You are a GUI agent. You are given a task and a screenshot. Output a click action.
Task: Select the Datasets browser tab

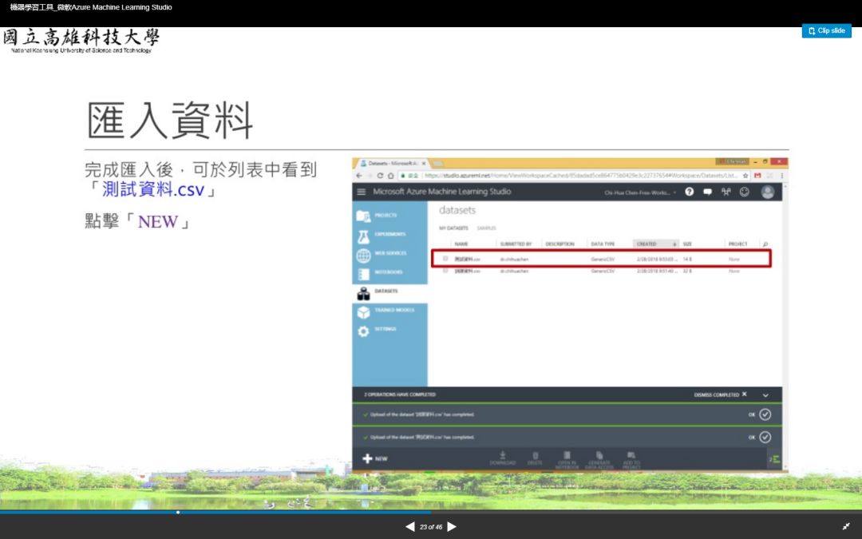[391, 164]
